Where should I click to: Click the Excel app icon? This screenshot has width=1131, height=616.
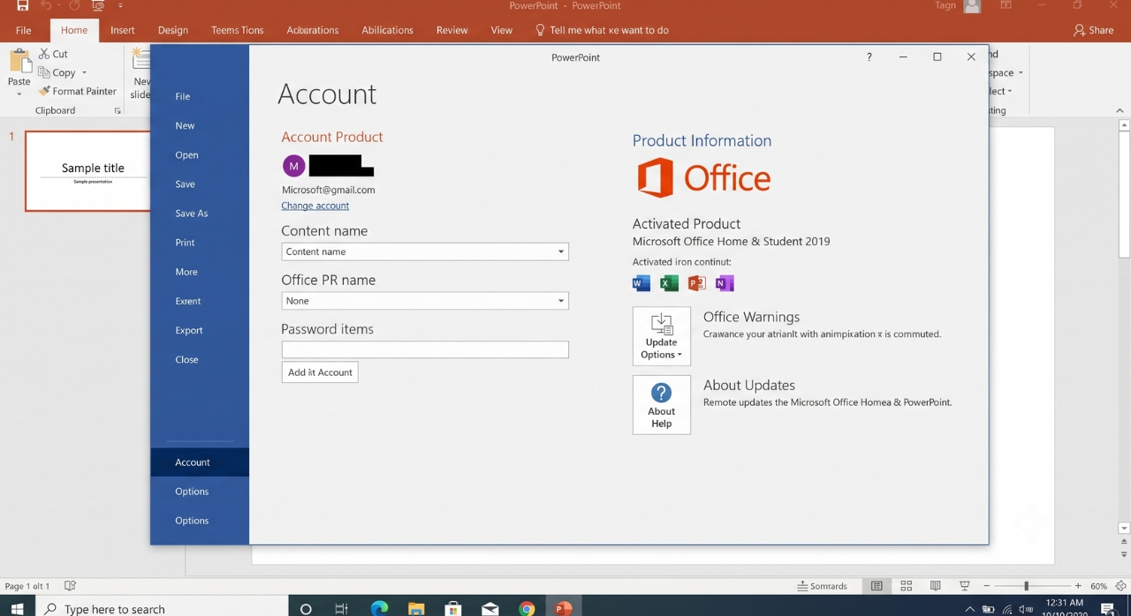[x=669, y=283]
